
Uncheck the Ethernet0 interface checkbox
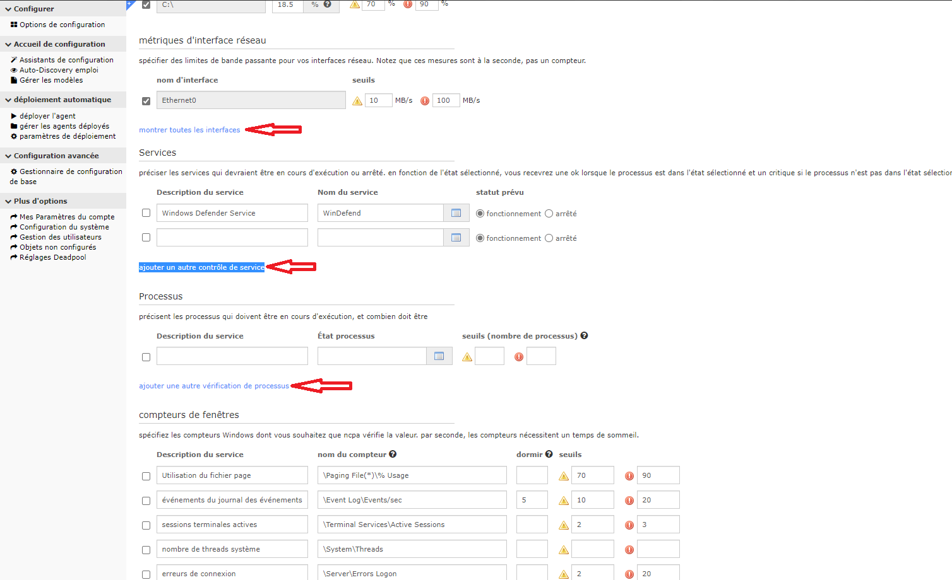coord(146,101)
